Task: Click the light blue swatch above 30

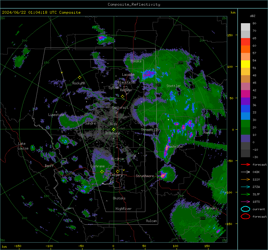Action: tap(245, 116)
